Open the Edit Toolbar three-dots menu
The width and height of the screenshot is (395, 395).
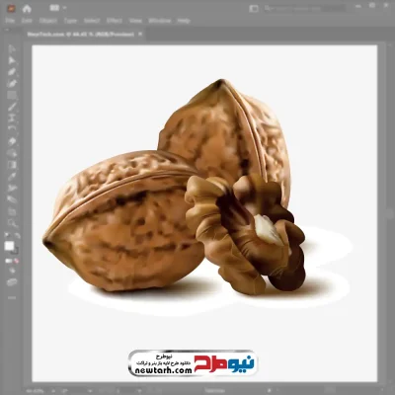[12, 297]
